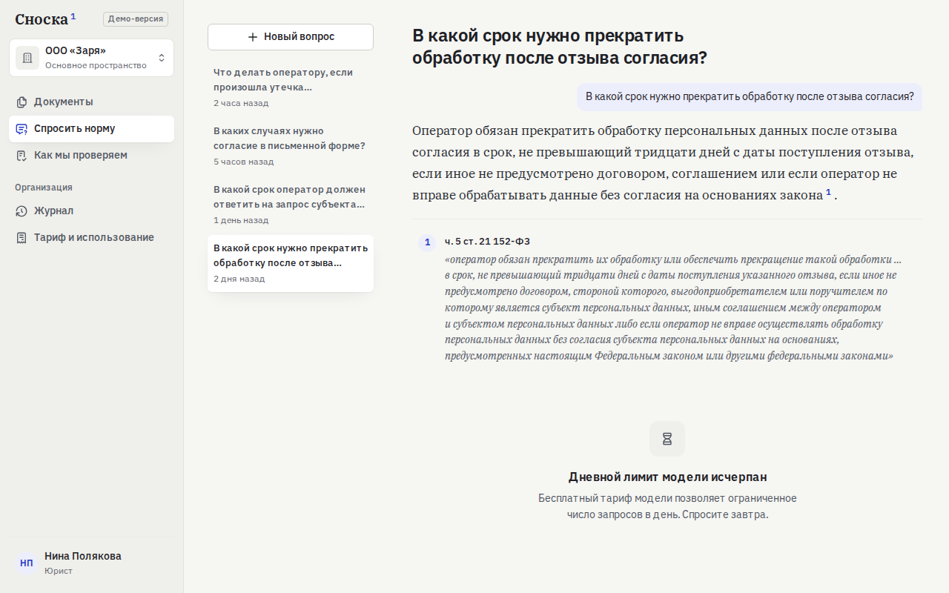Click the Документы sidebar icon

[22, 102]
